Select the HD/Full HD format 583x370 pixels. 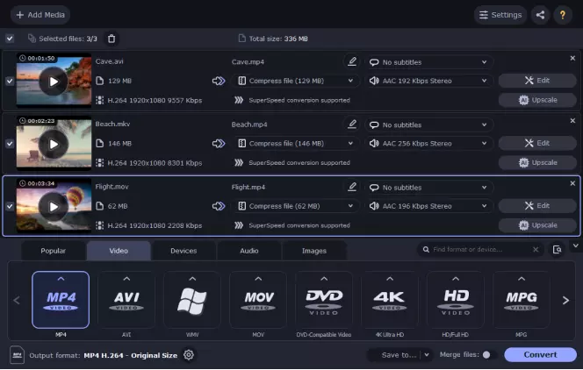[456, 300]
